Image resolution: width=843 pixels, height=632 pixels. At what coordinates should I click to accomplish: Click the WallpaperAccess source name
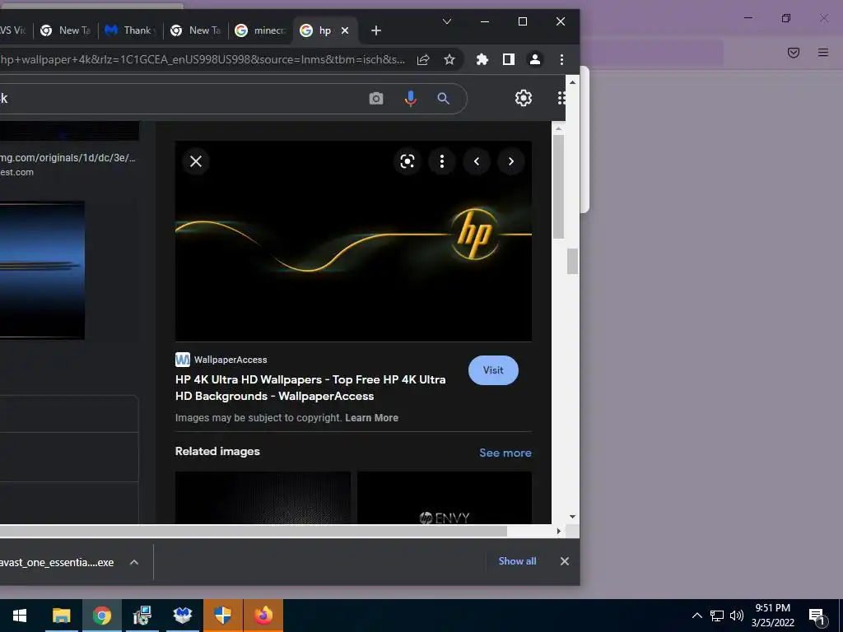(231, 360)
